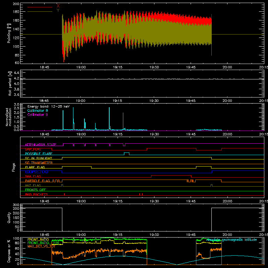This screenshot has height=268, width=268.
Task: Click 20:00 time label below Quality plot
Action: 227,235
